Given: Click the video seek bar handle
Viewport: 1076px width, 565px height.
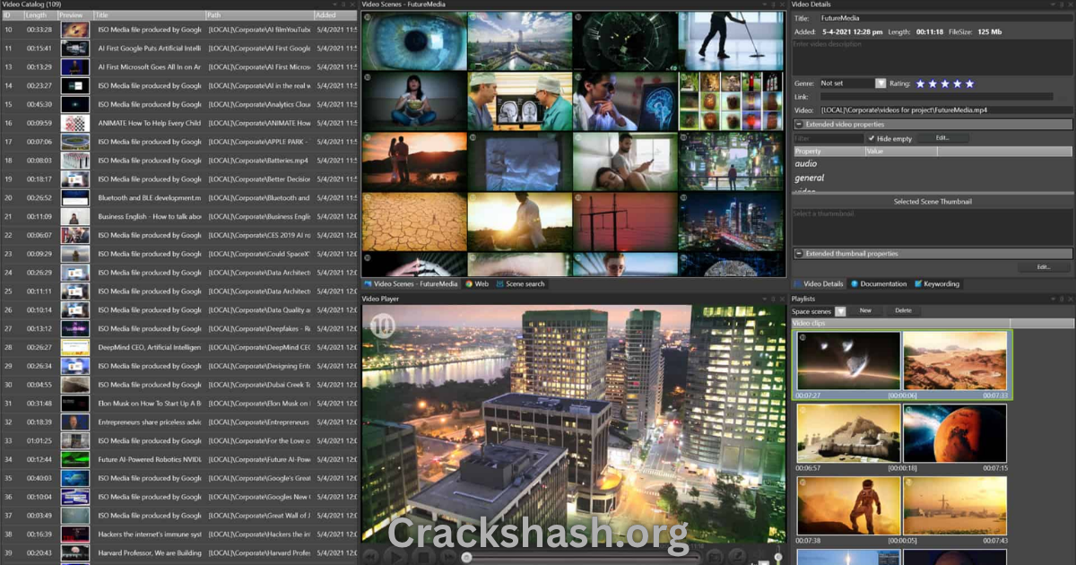Looking at the screenshot, I should [466, 557].
